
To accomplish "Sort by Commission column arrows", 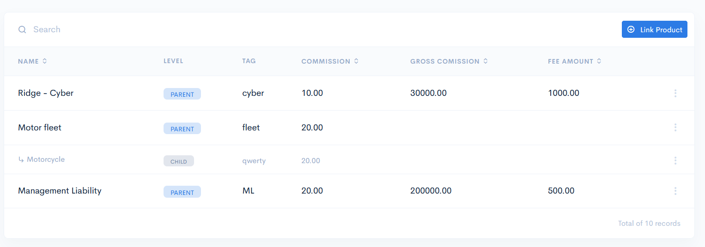I will click(356, 61).
